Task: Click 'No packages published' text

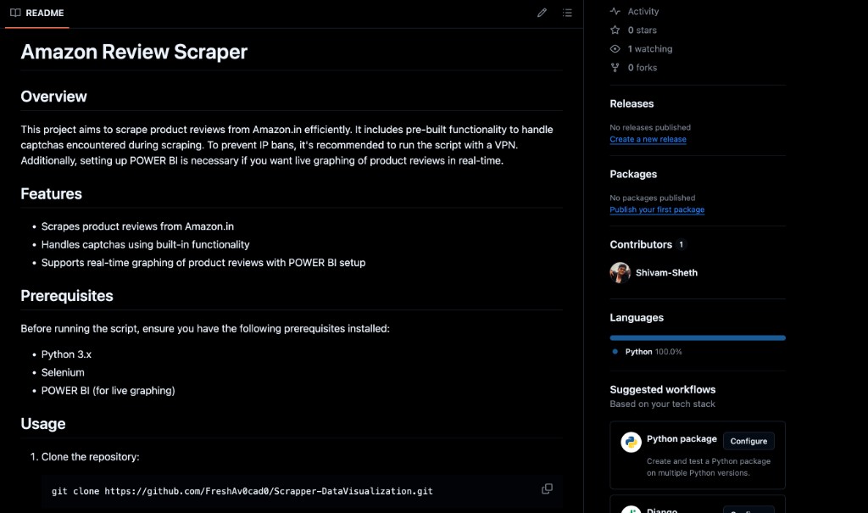Action: [x=652, y=198]
